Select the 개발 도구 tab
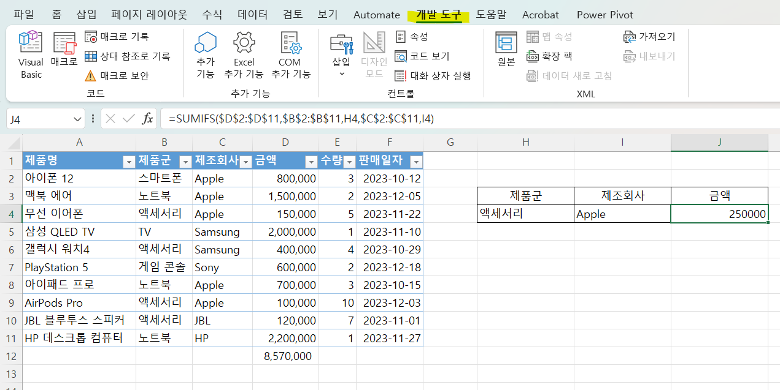The width and height of the screenshot is (780, 390). click(x=438, y=14)
